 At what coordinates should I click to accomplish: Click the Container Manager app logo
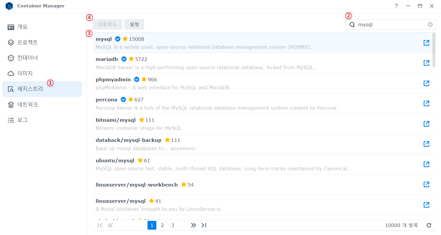tap(9, 6)
